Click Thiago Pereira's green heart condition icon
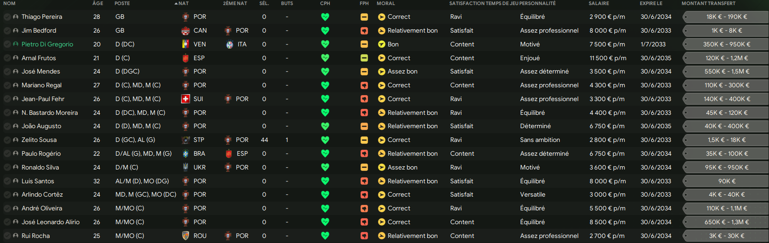Viewport: 769px width, 243px height. coord(325,17)
